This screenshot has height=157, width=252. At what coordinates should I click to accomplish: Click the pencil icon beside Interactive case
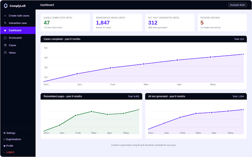(5, 23)
